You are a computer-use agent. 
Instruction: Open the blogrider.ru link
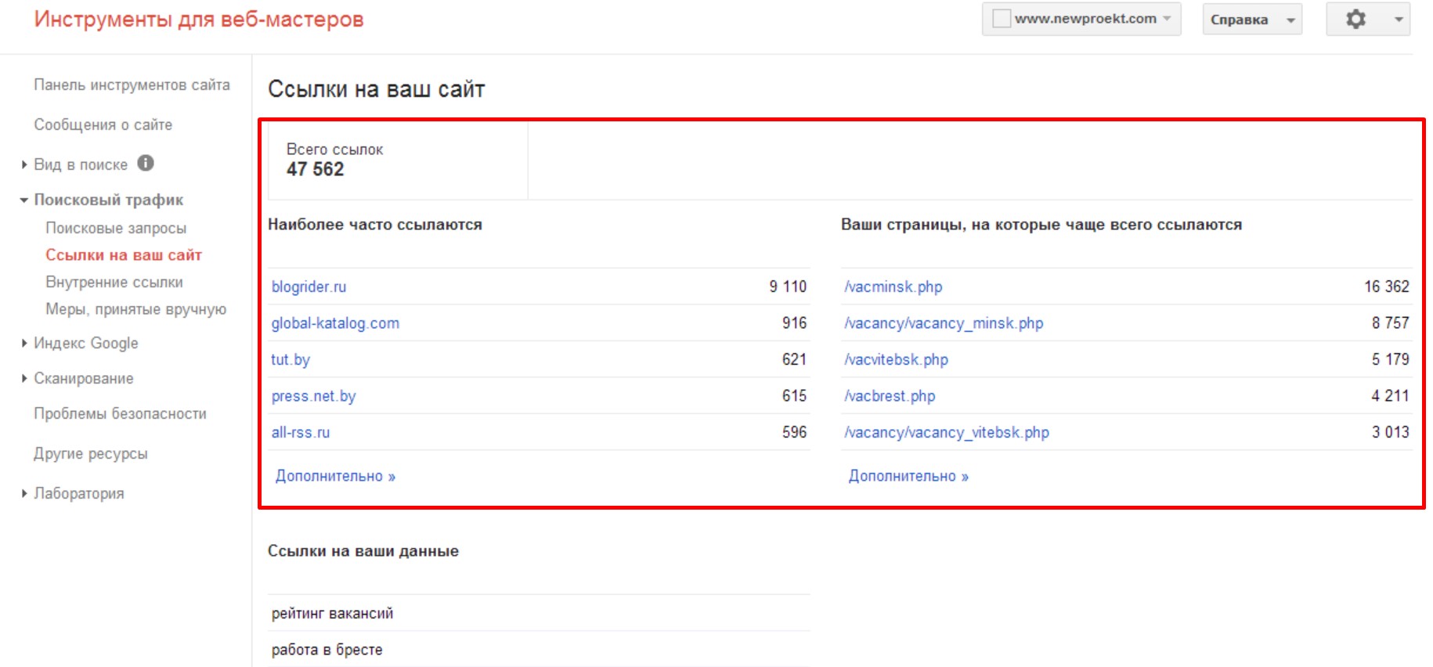click(309, 287)
